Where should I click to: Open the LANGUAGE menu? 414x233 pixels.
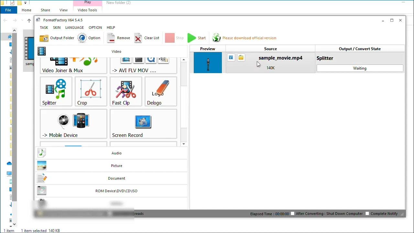pos(74,28)
